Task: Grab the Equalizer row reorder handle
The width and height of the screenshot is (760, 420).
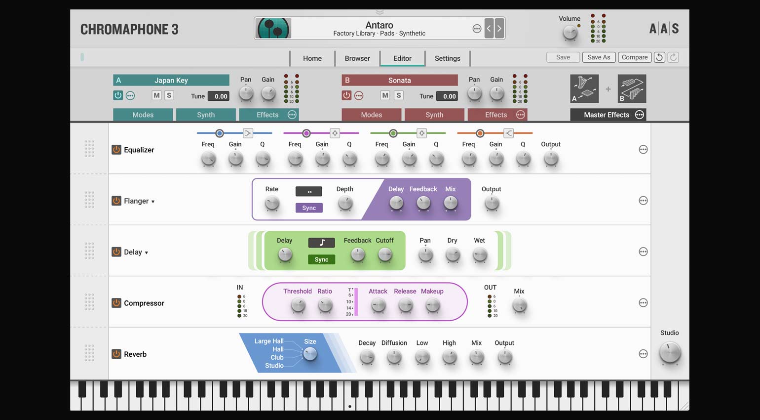Action: pyautogui.click(x=89, y=149)
